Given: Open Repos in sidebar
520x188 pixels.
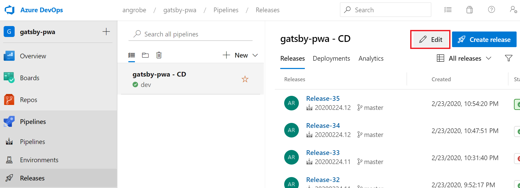Looking at the screenshot, I should (59, 100).
